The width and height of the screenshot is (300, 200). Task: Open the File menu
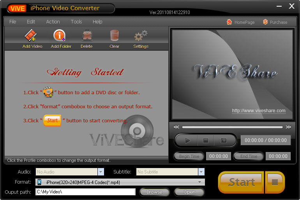12,22
